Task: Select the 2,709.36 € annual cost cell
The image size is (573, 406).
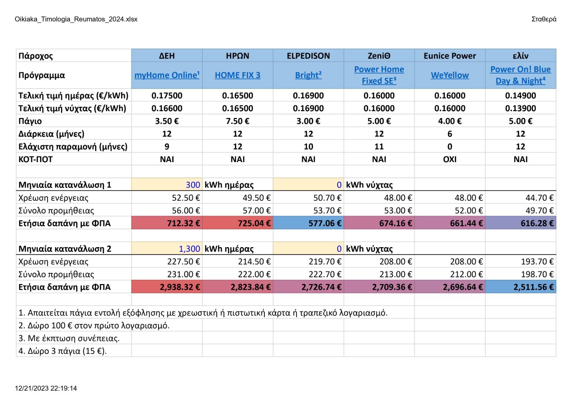Action: click(x=379, y=287)
